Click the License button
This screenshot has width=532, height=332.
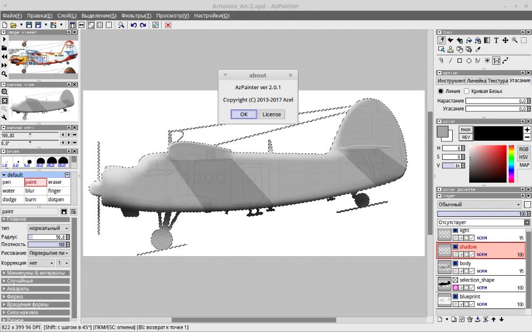click(271, 114)
